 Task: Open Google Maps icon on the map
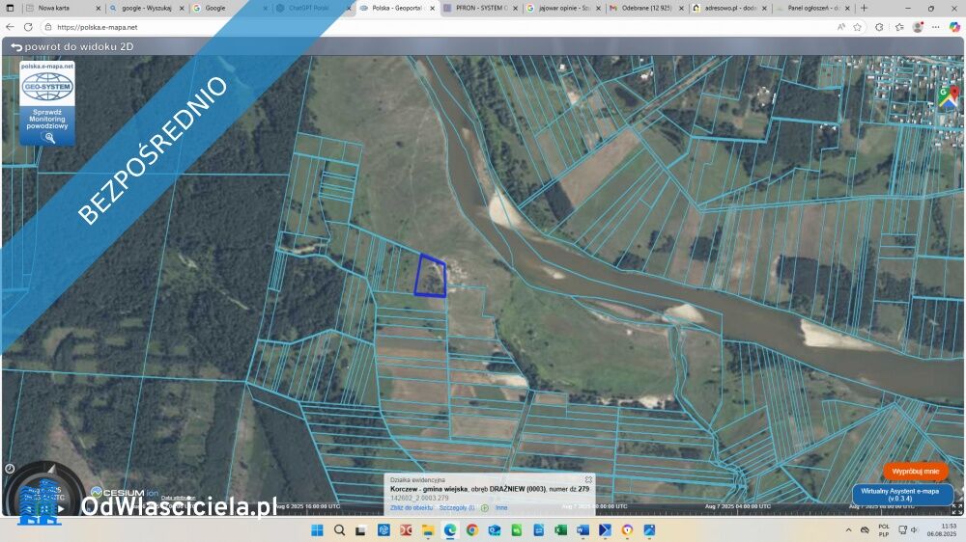point(948,96)
